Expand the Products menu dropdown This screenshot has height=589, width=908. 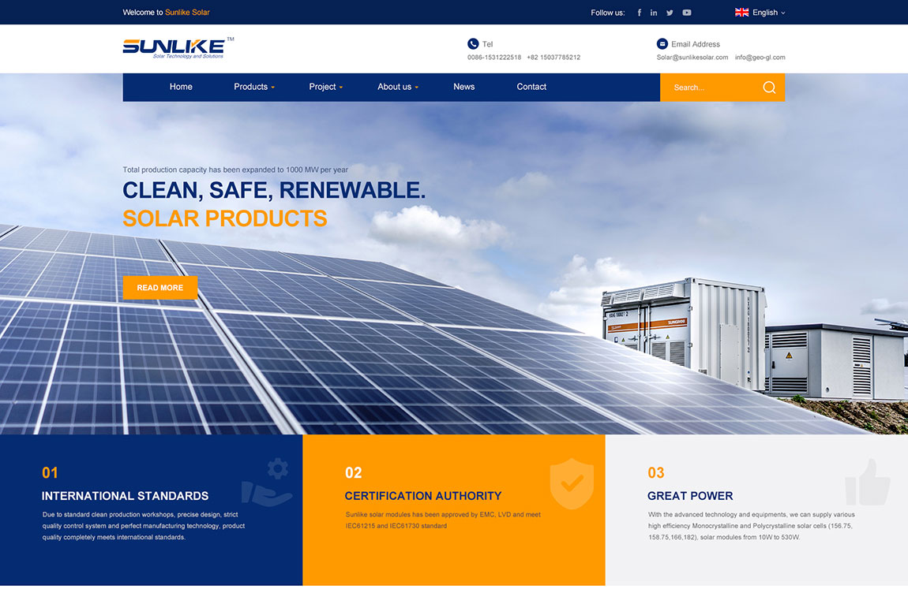click(254, 87)
